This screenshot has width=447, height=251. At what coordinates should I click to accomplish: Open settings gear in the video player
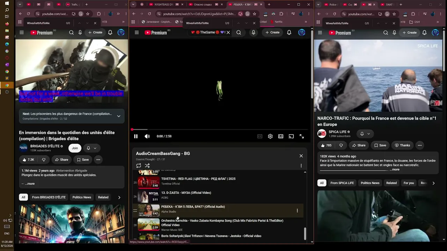[270, 136]
